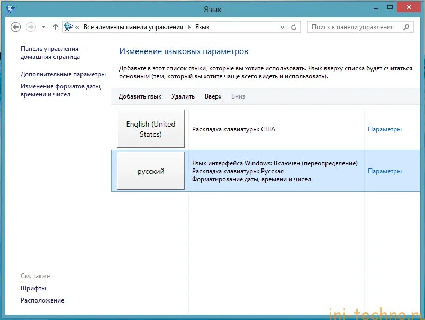Expand the breadcrumb arrow before Язык

click(x=189, y=27)
